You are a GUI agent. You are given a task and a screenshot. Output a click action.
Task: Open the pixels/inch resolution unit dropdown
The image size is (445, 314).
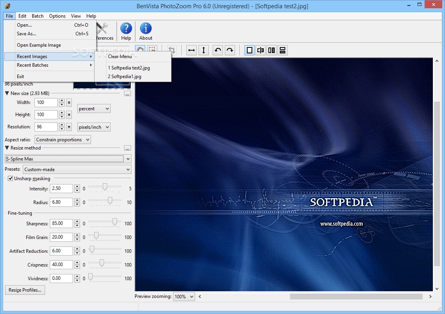click(94, 127)
